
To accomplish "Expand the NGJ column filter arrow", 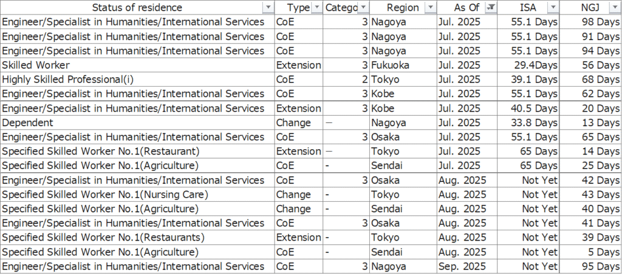I will 615,8.
